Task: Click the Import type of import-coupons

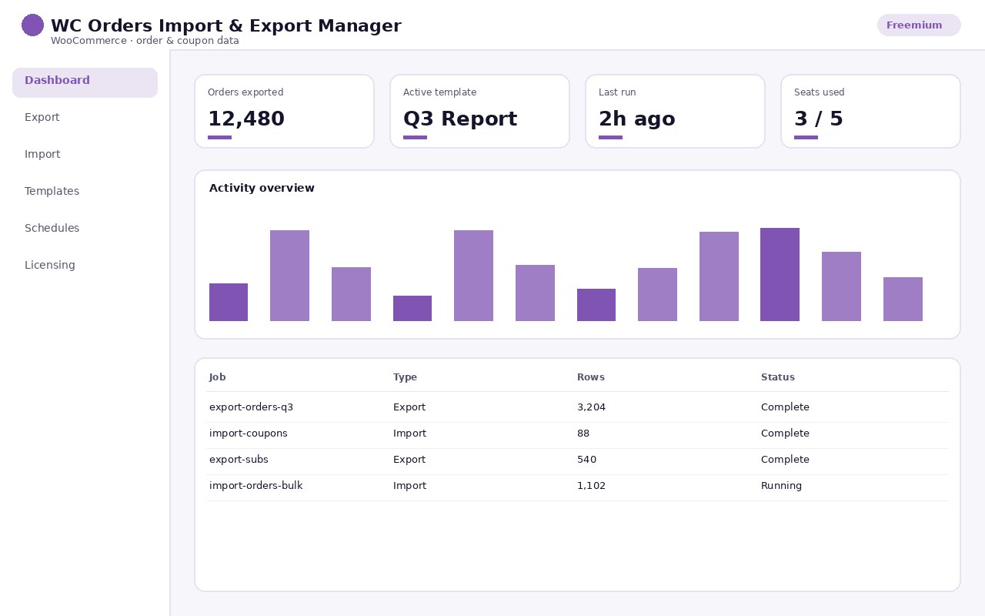Action: (409, 434)
